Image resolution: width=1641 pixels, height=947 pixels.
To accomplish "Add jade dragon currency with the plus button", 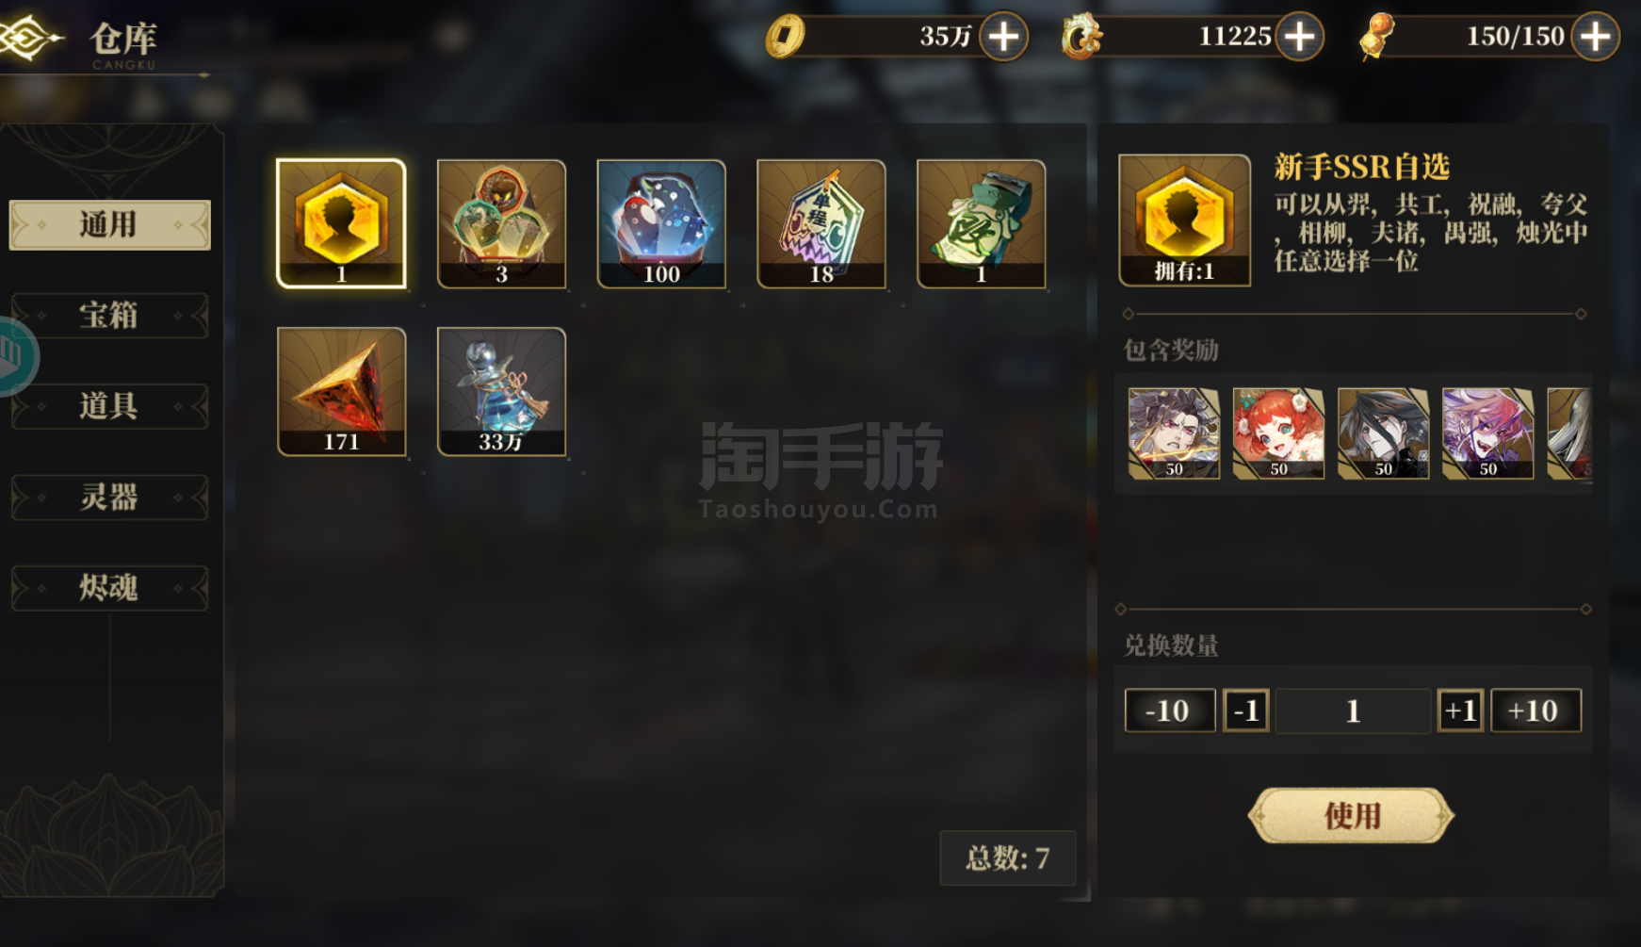I will [1300, 37].
